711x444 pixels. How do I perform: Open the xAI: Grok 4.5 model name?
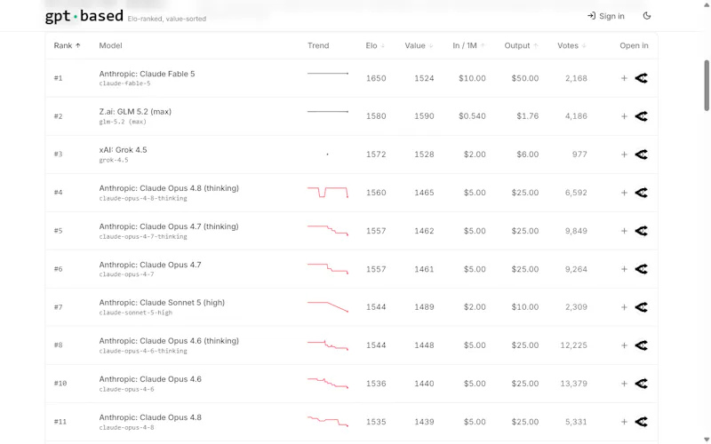[x=123, y=149]
